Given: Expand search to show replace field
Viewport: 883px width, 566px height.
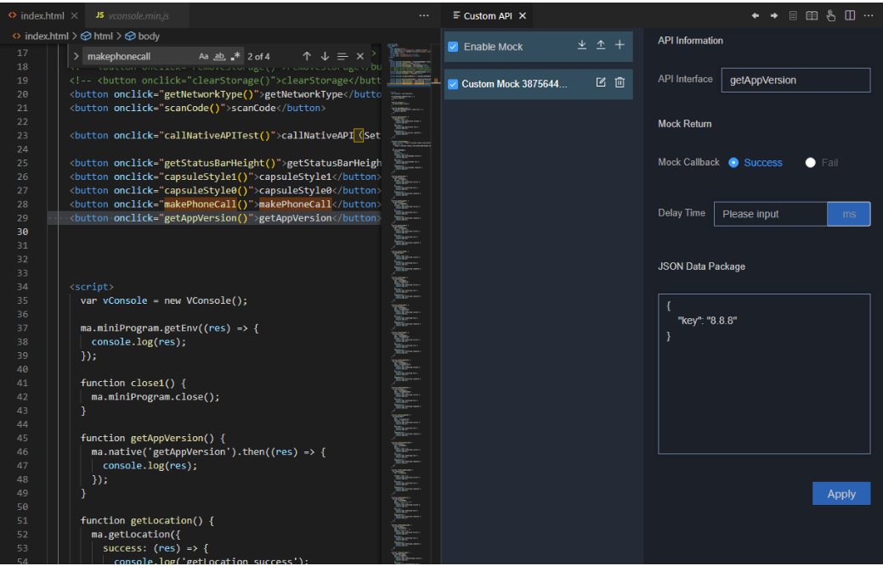Looking at the screenshot, I should click(76, 56).
